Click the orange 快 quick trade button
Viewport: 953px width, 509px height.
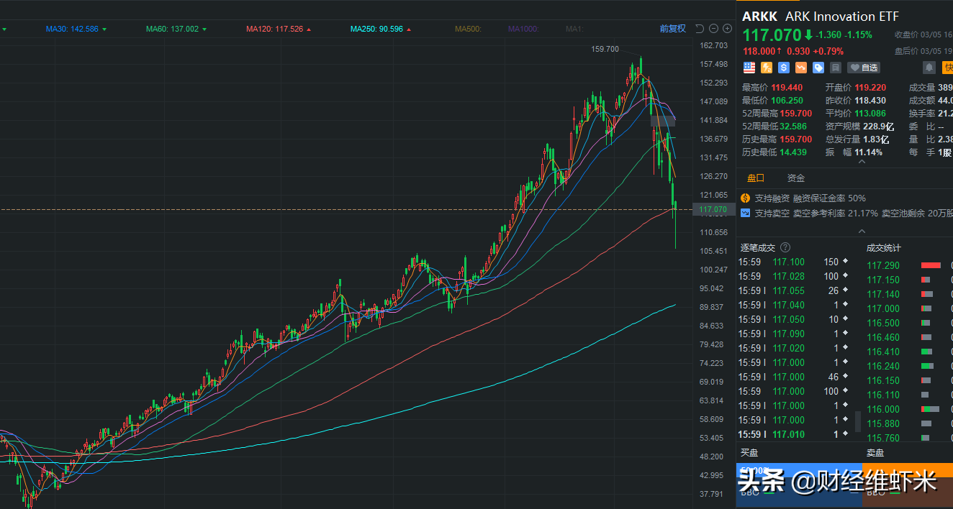pyautogui.click(x=947, y=68)
